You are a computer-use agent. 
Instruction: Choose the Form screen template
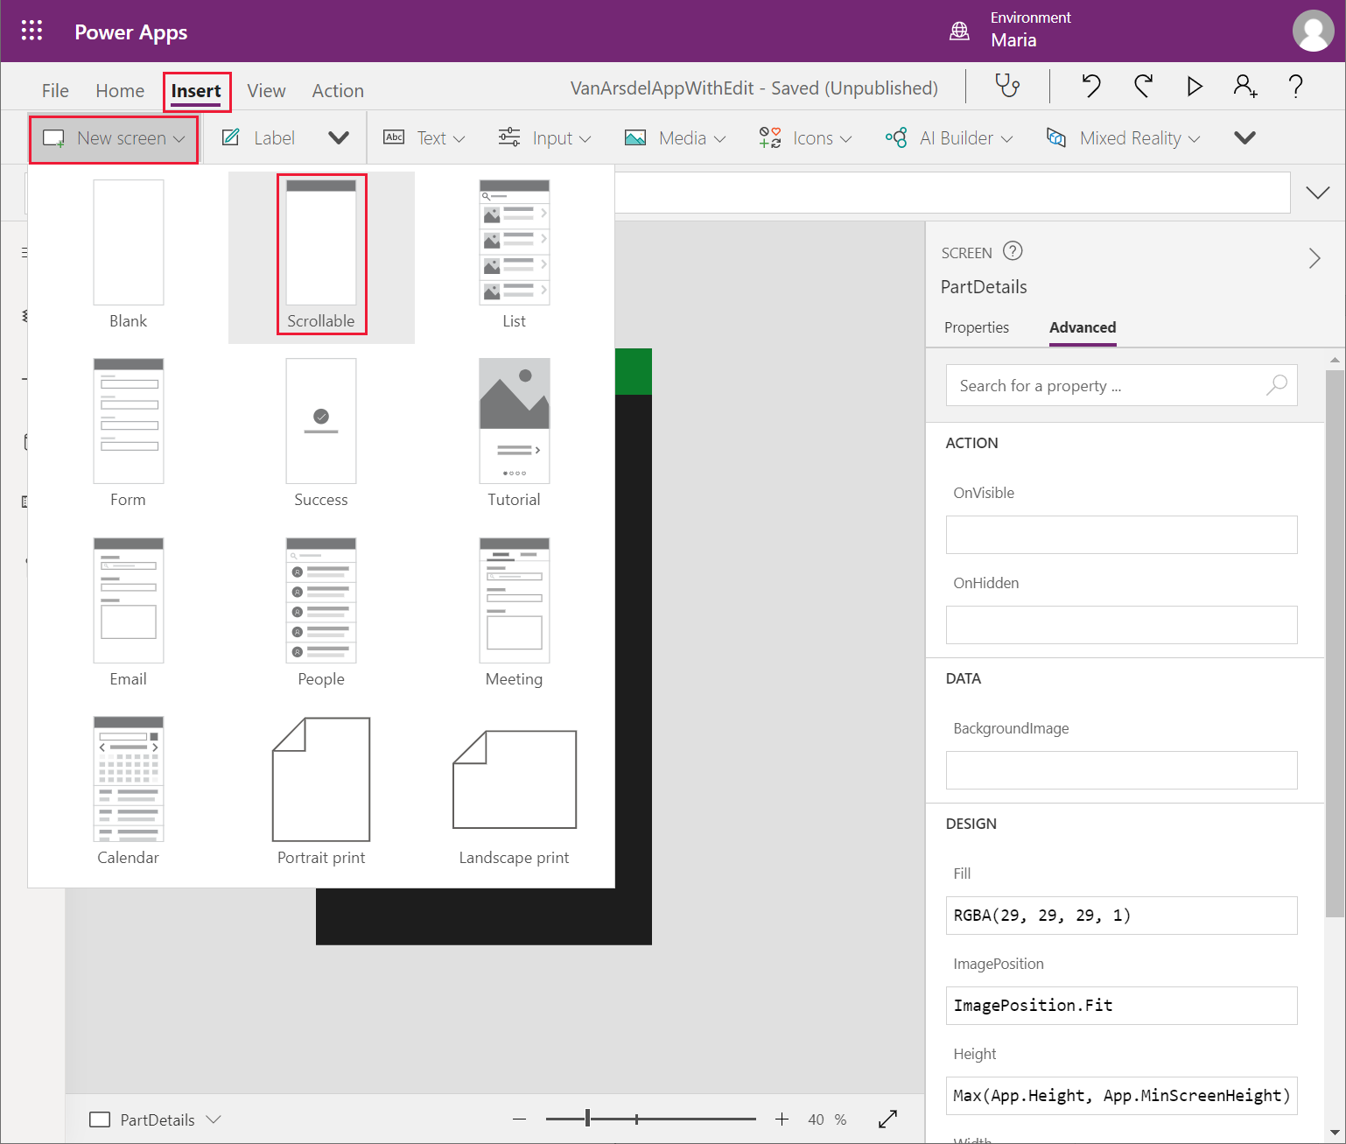pyautogui.click(x=129, y=433)
